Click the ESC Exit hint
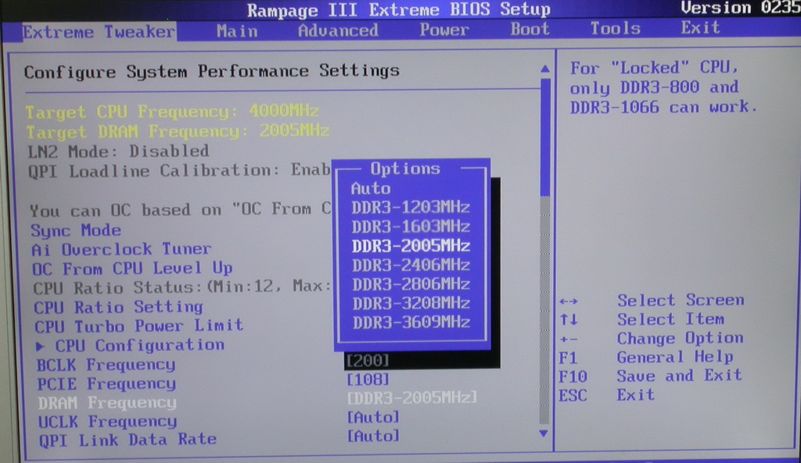The height and width of the screenshot is (463, 801). click(x=606, y=395)
